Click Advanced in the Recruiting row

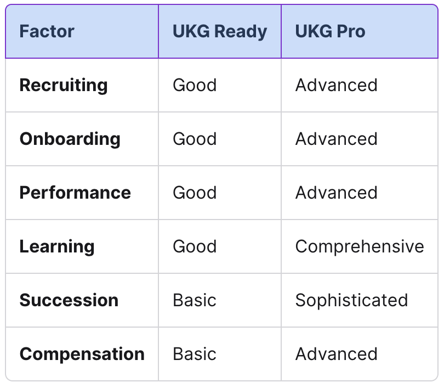[337, 85]
